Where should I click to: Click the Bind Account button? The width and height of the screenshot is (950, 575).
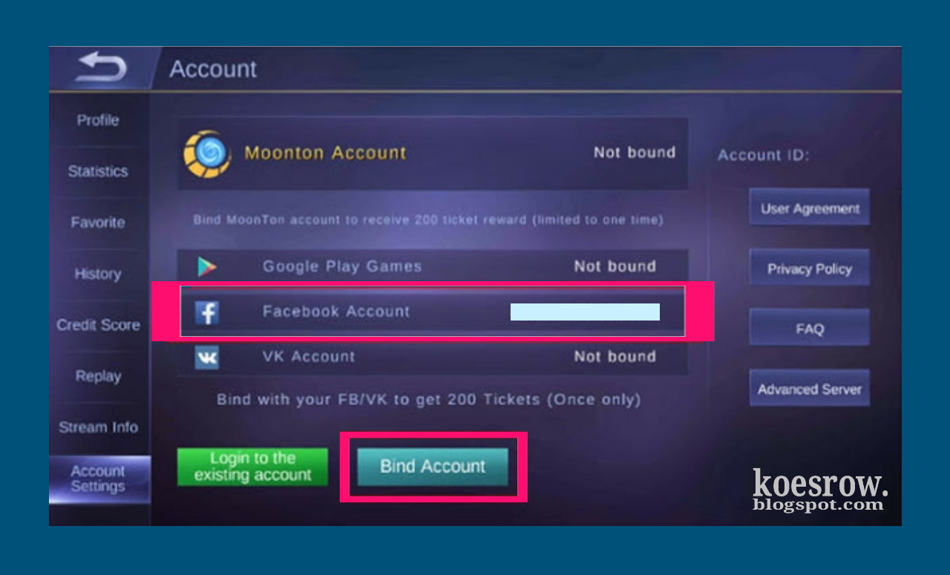(x=433, y=467)
